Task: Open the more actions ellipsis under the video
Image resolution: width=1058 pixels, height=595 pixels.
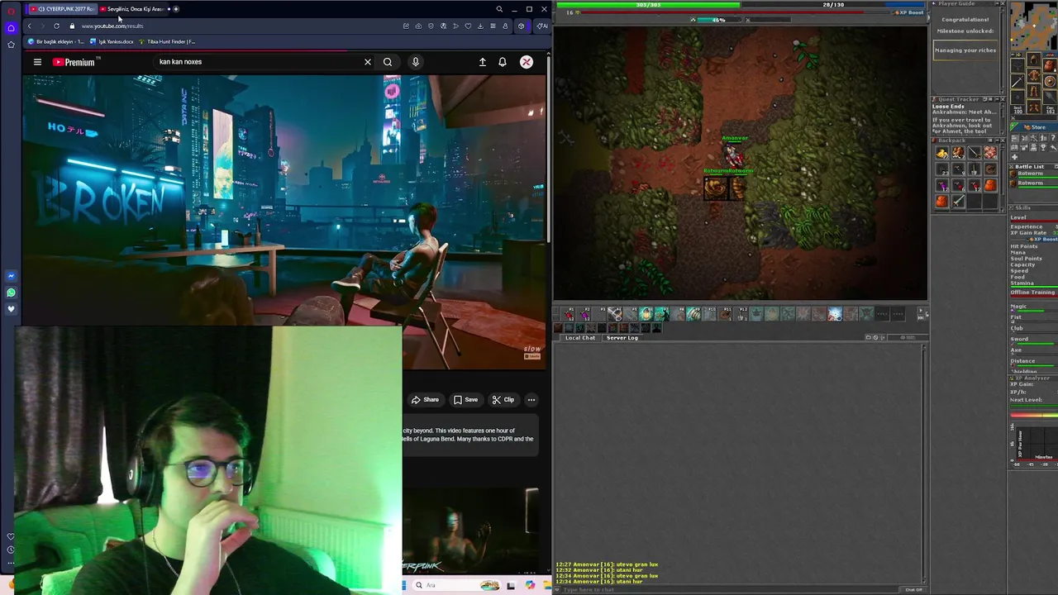Action: click(x=531, y=400)
